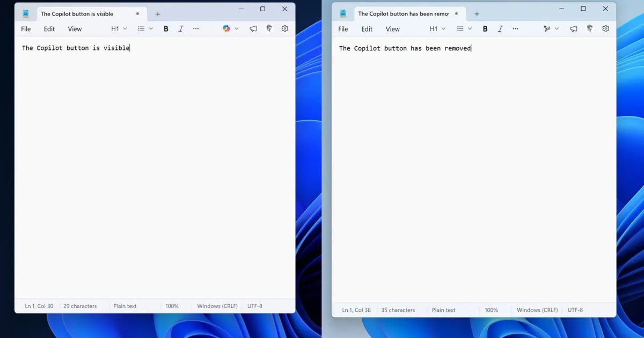
Task: Click 'Ln 1, Col 36' in the right status bar
Action: click(x=356, y=310)
